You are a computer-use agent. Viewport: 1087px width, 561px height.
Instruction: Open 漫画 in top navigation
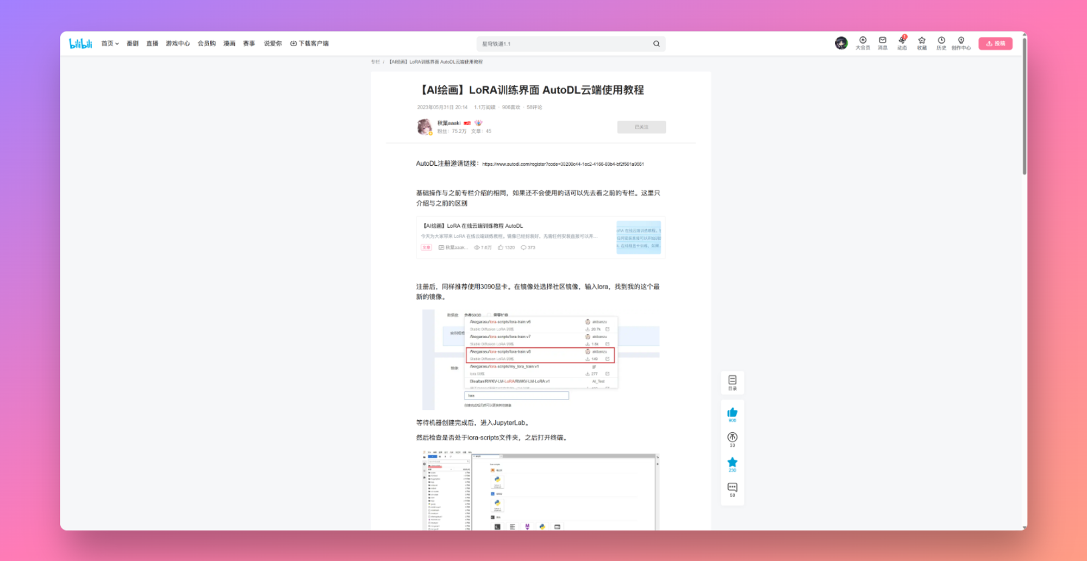click(x=229, y=43)
